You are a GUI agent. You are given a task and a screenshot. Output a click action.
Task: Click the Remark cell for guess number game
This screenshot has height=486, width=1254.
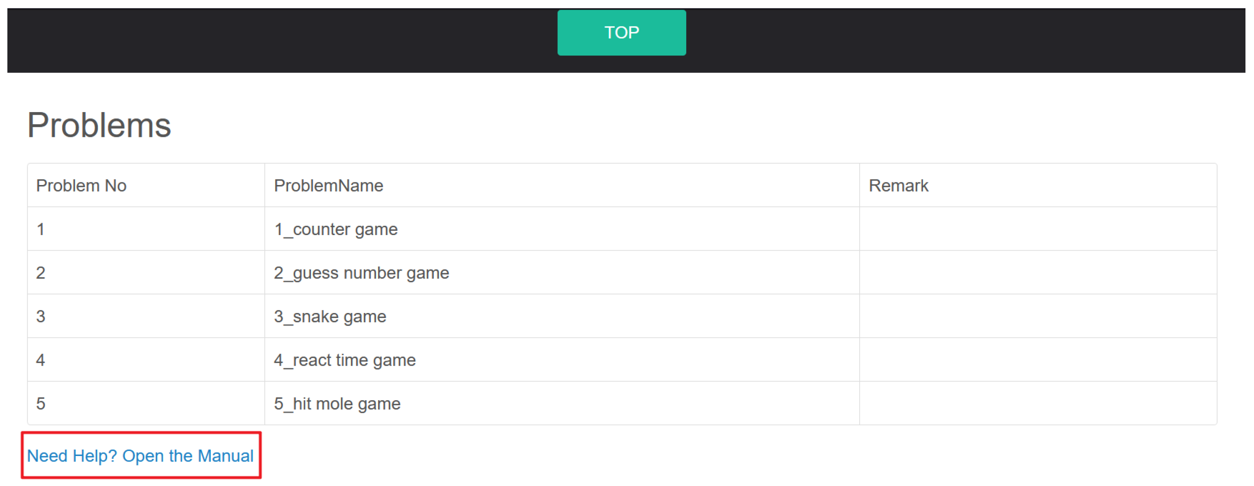coord(1037,273)
